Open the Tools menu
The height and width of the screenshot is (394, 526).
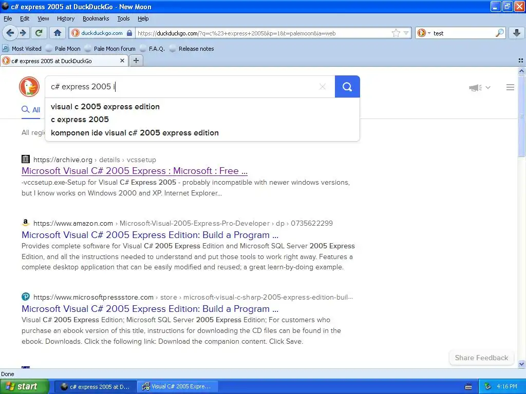123,18
